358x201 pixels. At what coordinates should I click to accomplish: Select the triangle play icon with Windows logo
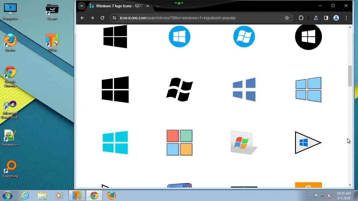pos(308,143)
